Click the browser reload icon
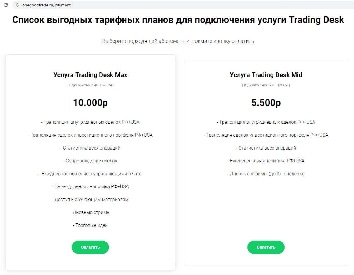This screenshot has height=275, width=354. pyautogui.click(x=6, y=5)
